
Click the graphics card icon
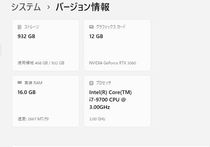tap(91, 27)
